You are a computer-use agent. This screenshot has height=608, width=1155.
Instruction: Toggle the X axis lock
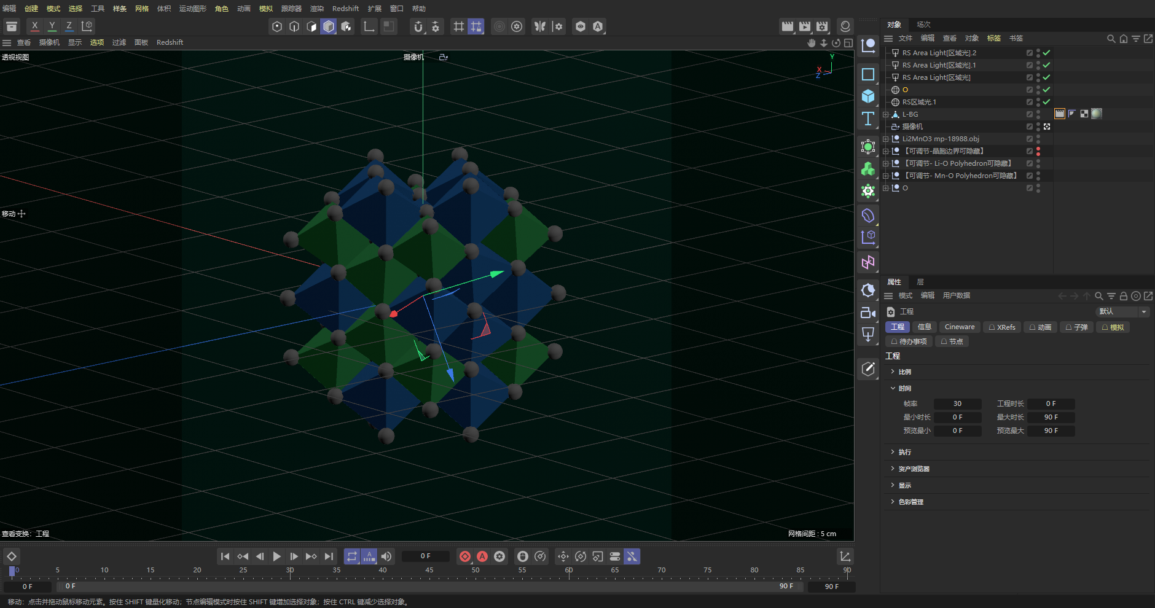(35, 26)
